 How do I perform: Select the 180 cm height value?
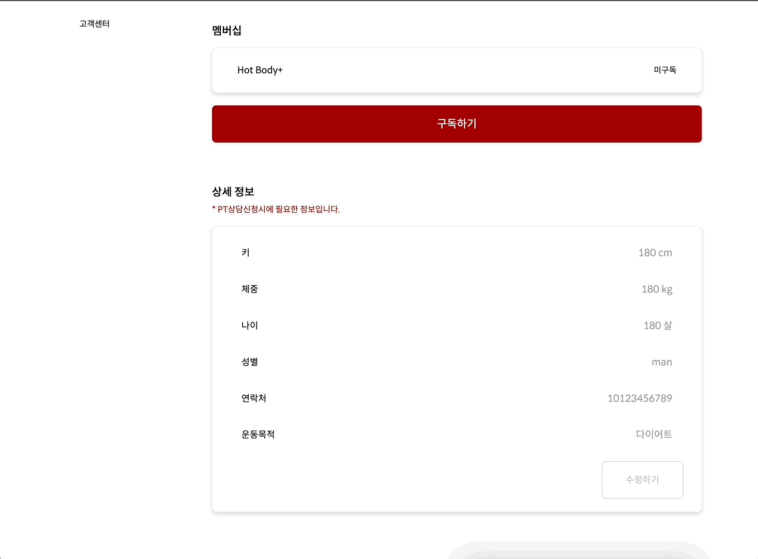tap(655, 253)
